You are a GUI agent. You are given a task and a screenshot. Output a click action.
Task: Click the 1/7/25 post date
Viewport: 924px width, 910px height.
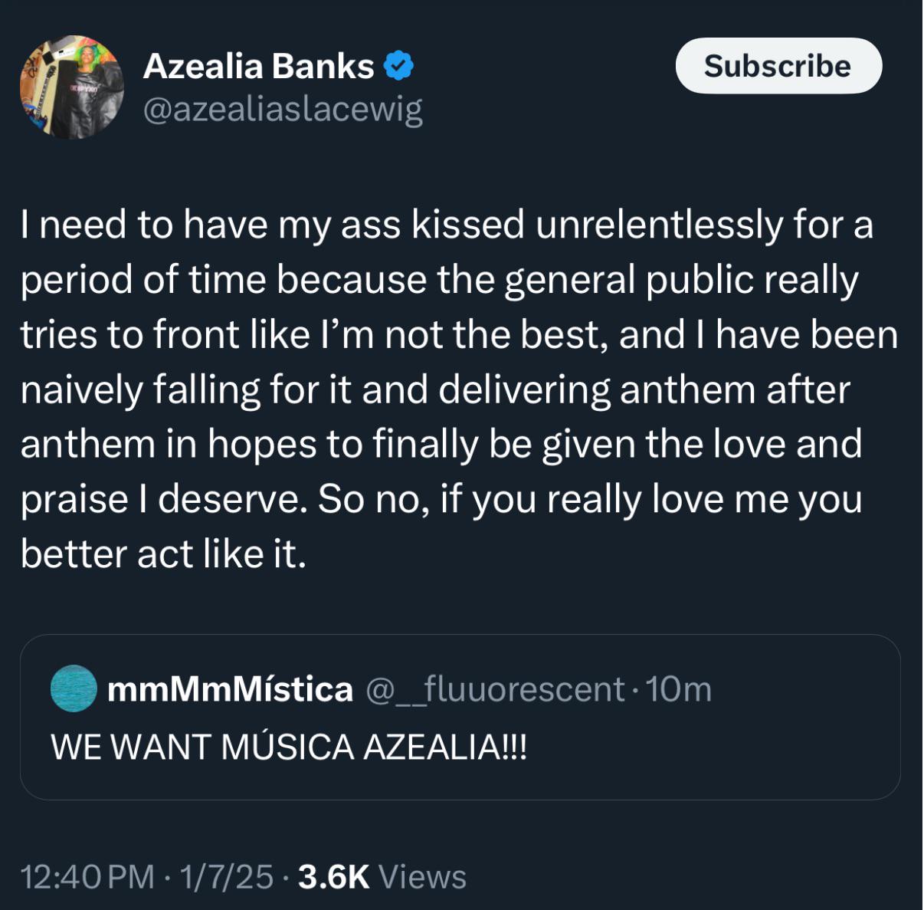(226, 877)
